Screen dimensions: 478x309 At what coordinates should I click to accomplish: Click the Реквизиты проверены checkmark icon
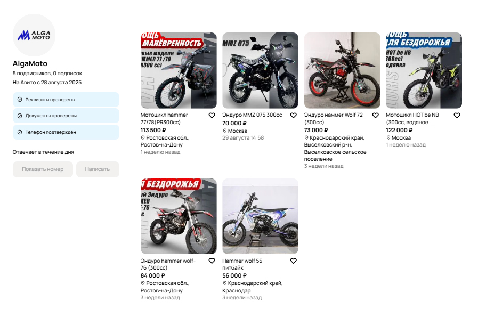pos(20,100)
